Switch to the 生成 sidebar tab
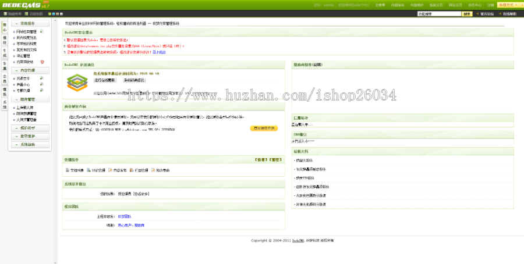 (4, 53)
